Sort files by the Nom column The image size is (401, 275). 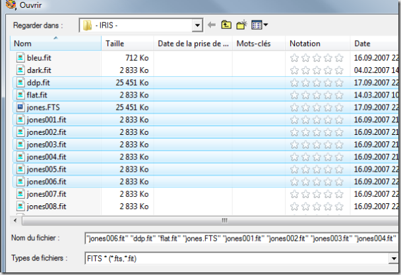tap(56, 43)
